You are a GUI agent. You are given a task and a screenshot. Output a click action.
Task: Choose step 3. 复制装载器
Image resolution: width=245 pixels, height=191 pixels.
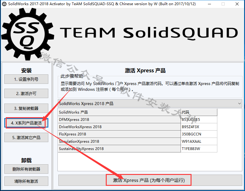click(26, 108)
